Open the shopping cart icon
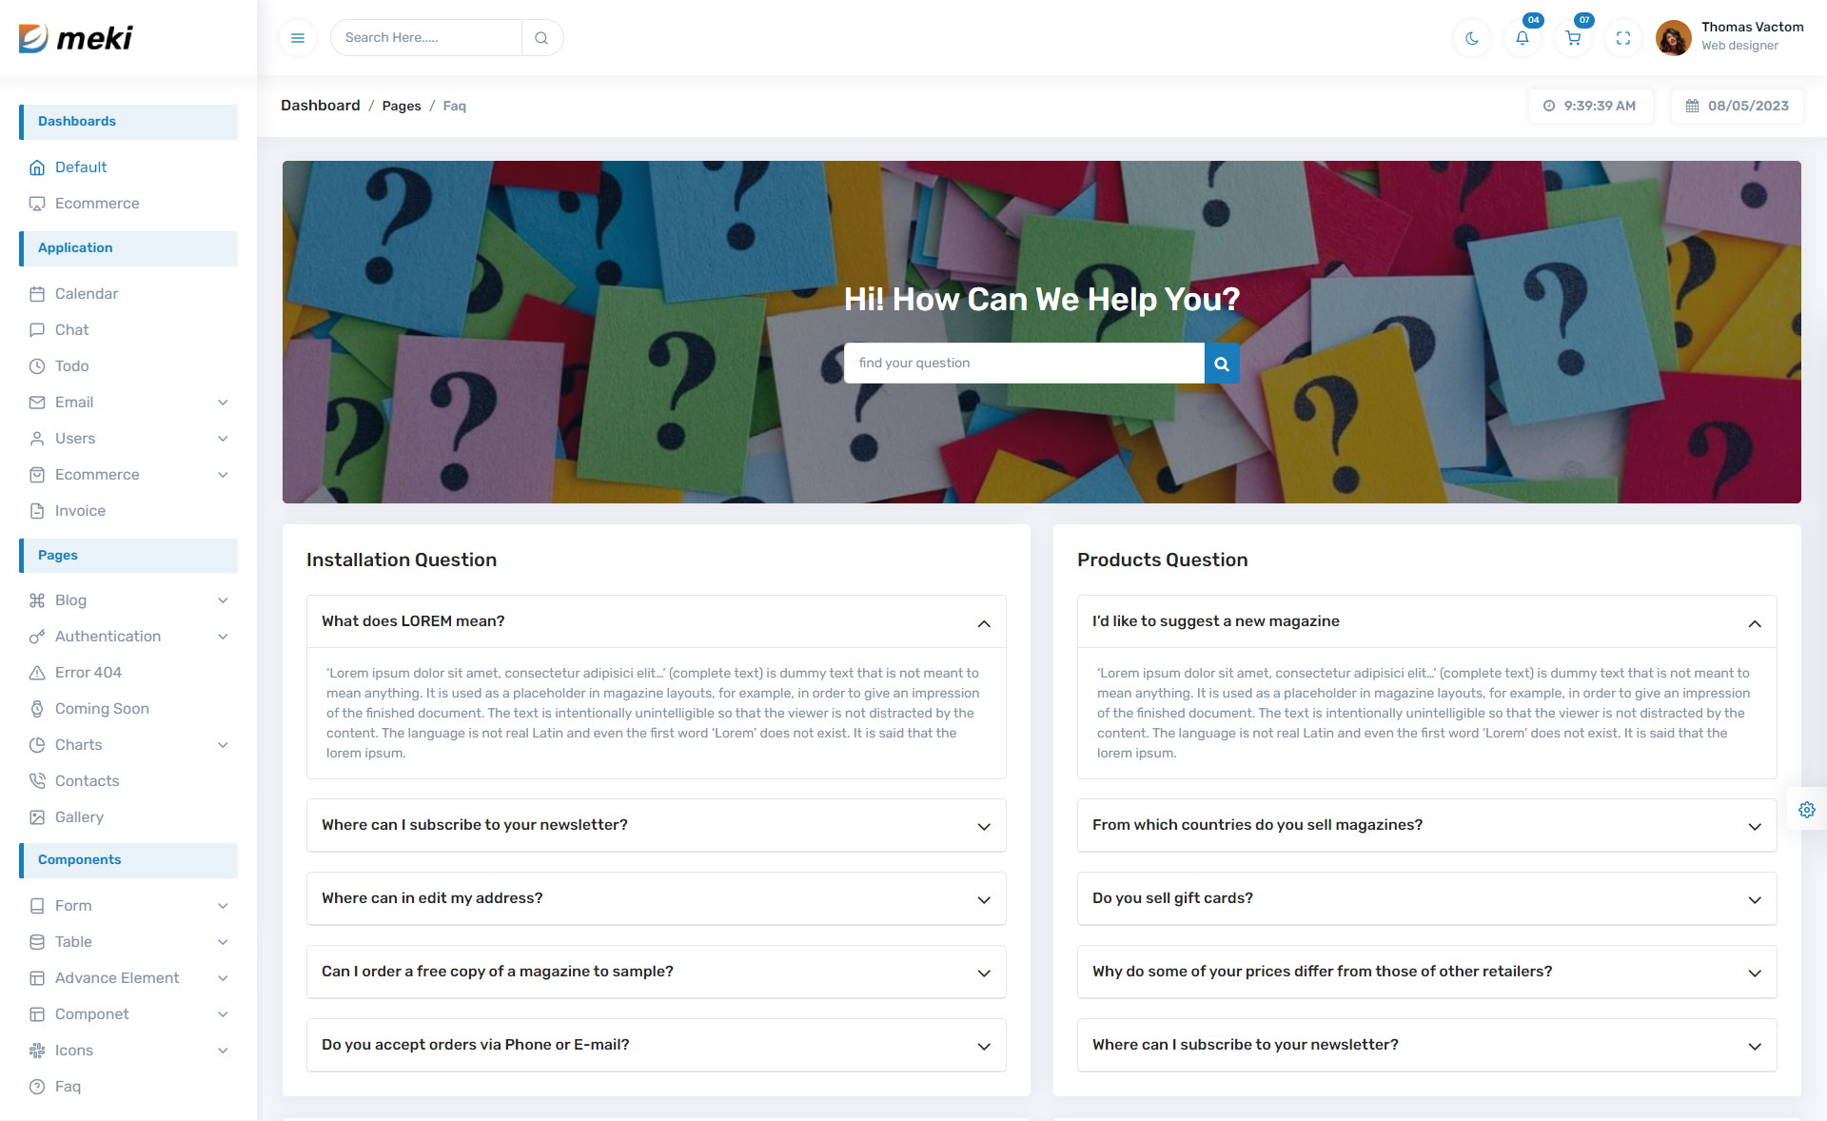This screenshot has width=1827, height=1121. 1573,38
